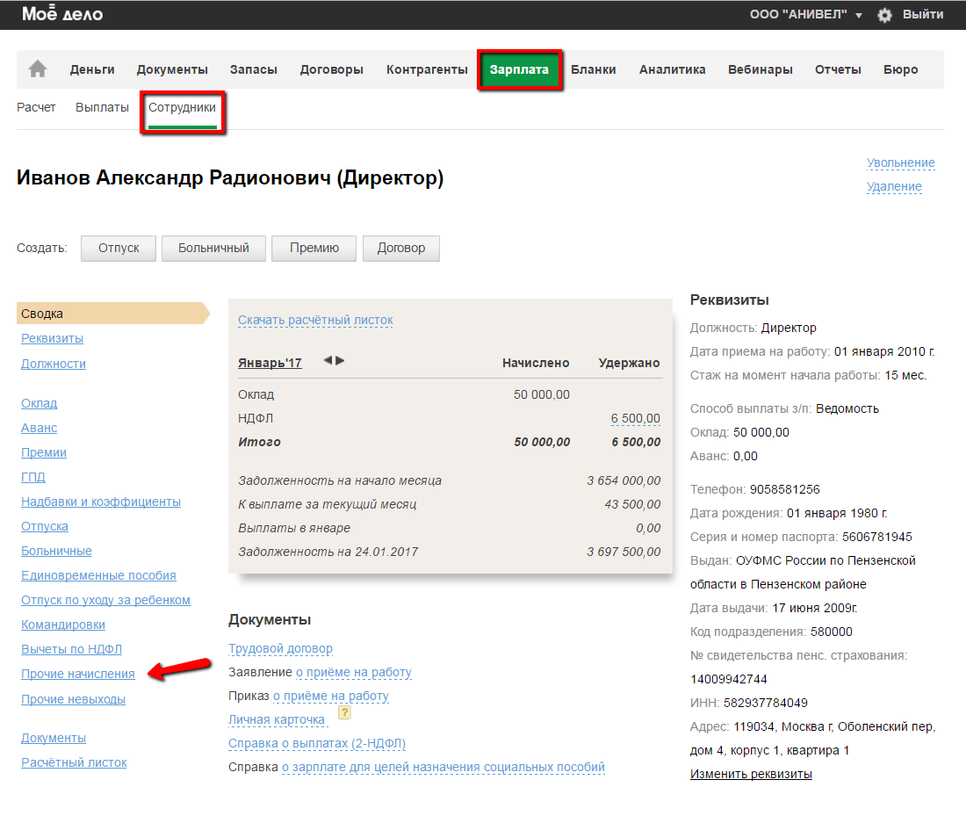966x816 pixels.
Task: Open Изменить реквизиты link
Action: (751, 774)
